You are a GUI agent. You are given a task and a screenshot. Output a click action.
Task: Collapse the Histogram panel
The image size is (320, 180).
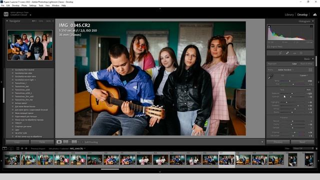(312, 21)
